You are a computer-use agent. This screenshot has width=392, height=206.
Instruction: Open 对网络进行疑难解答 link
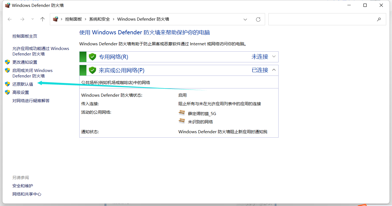click(31, 101)
